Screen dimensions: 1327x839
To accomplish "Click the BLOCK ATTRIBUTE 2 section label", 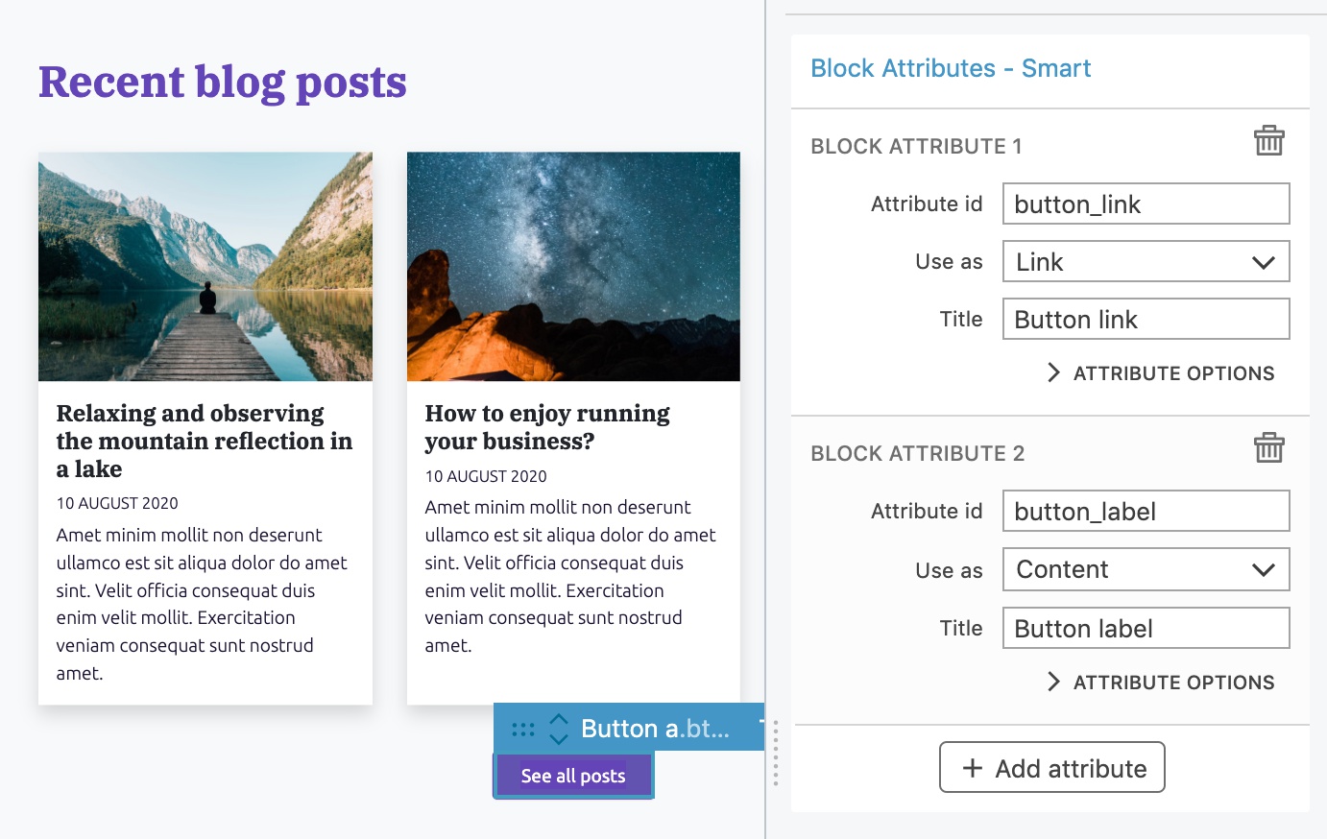I will (917, 453).
